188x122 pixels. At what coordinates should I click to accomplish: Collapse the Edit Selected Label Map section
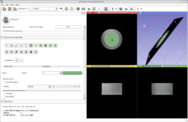(2, 37)
